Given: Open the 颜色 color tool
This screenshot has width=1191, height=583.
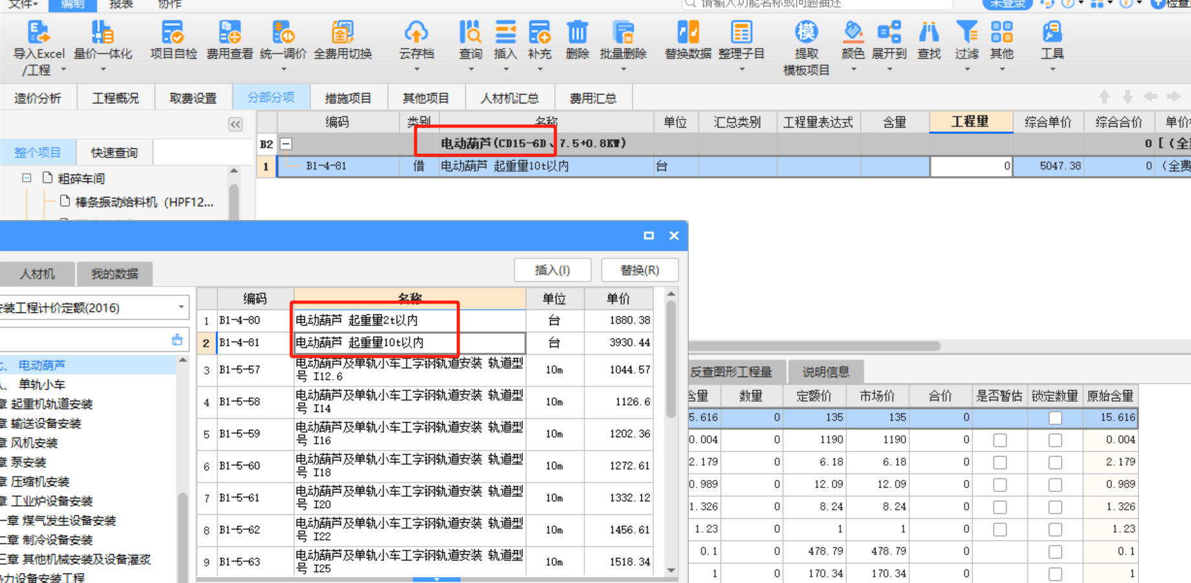Looking at the screenshot, I should pos(853,32).
